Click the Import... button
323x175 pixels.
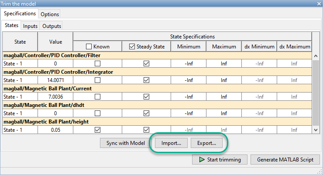[171, 143]
